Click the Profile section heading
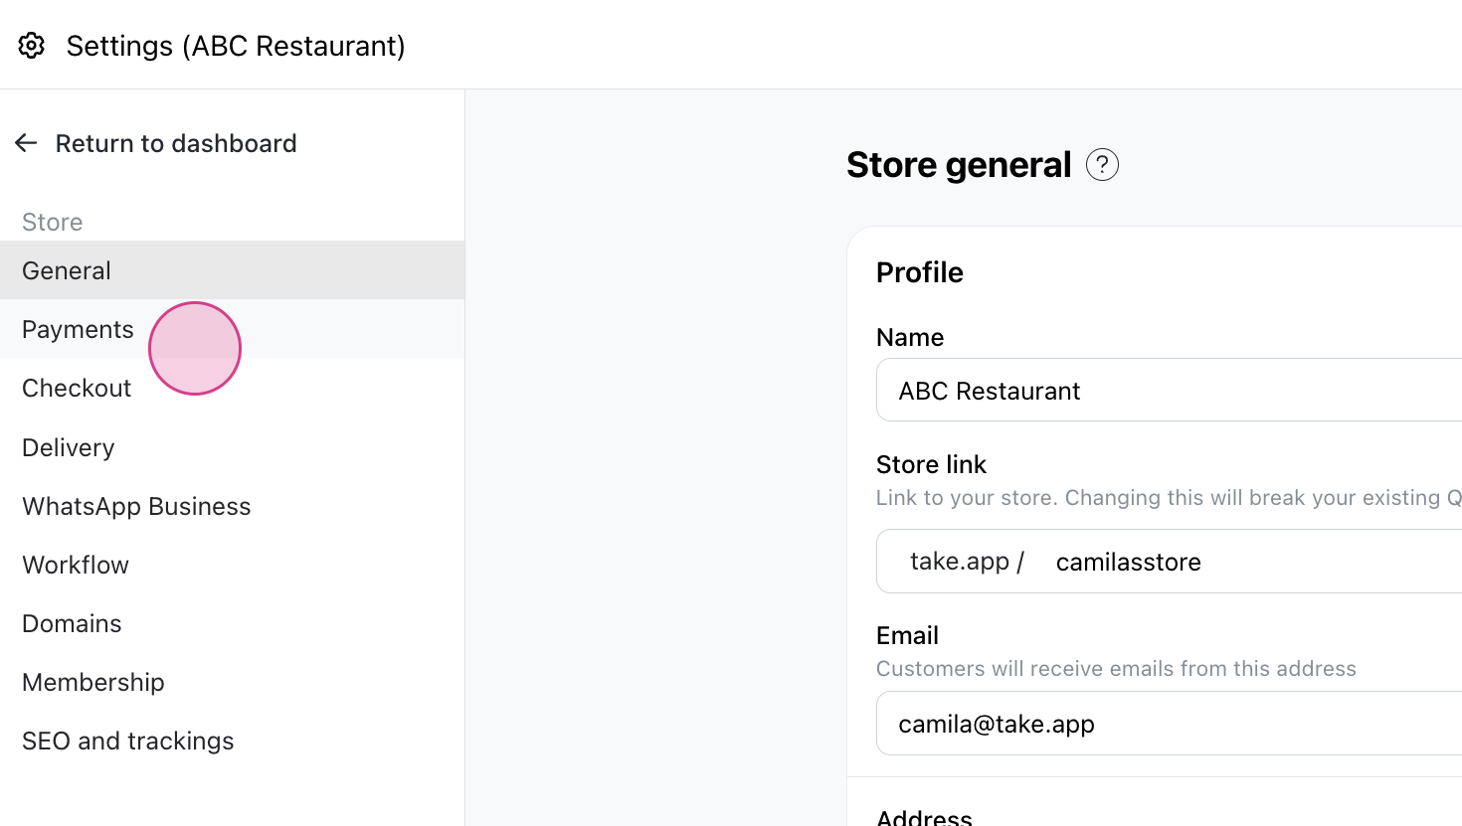 click(920, 272)
